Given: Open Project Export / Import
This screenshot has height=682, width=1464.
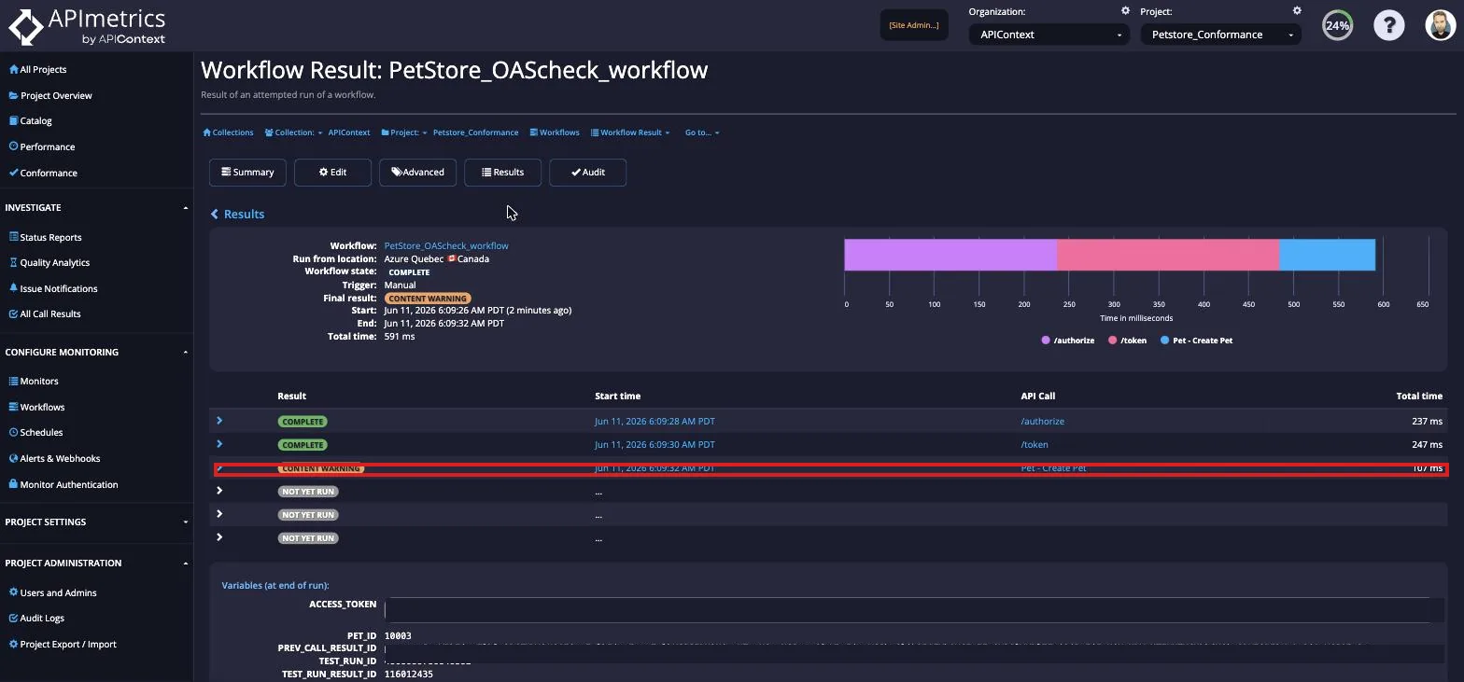Looking at the screenshot, I should pyautogui.click(x=63, y=644).
